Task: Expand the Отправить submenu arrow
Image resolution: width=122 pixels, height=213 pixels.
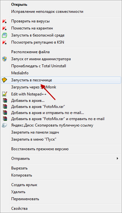Action: tap(118, 159)
